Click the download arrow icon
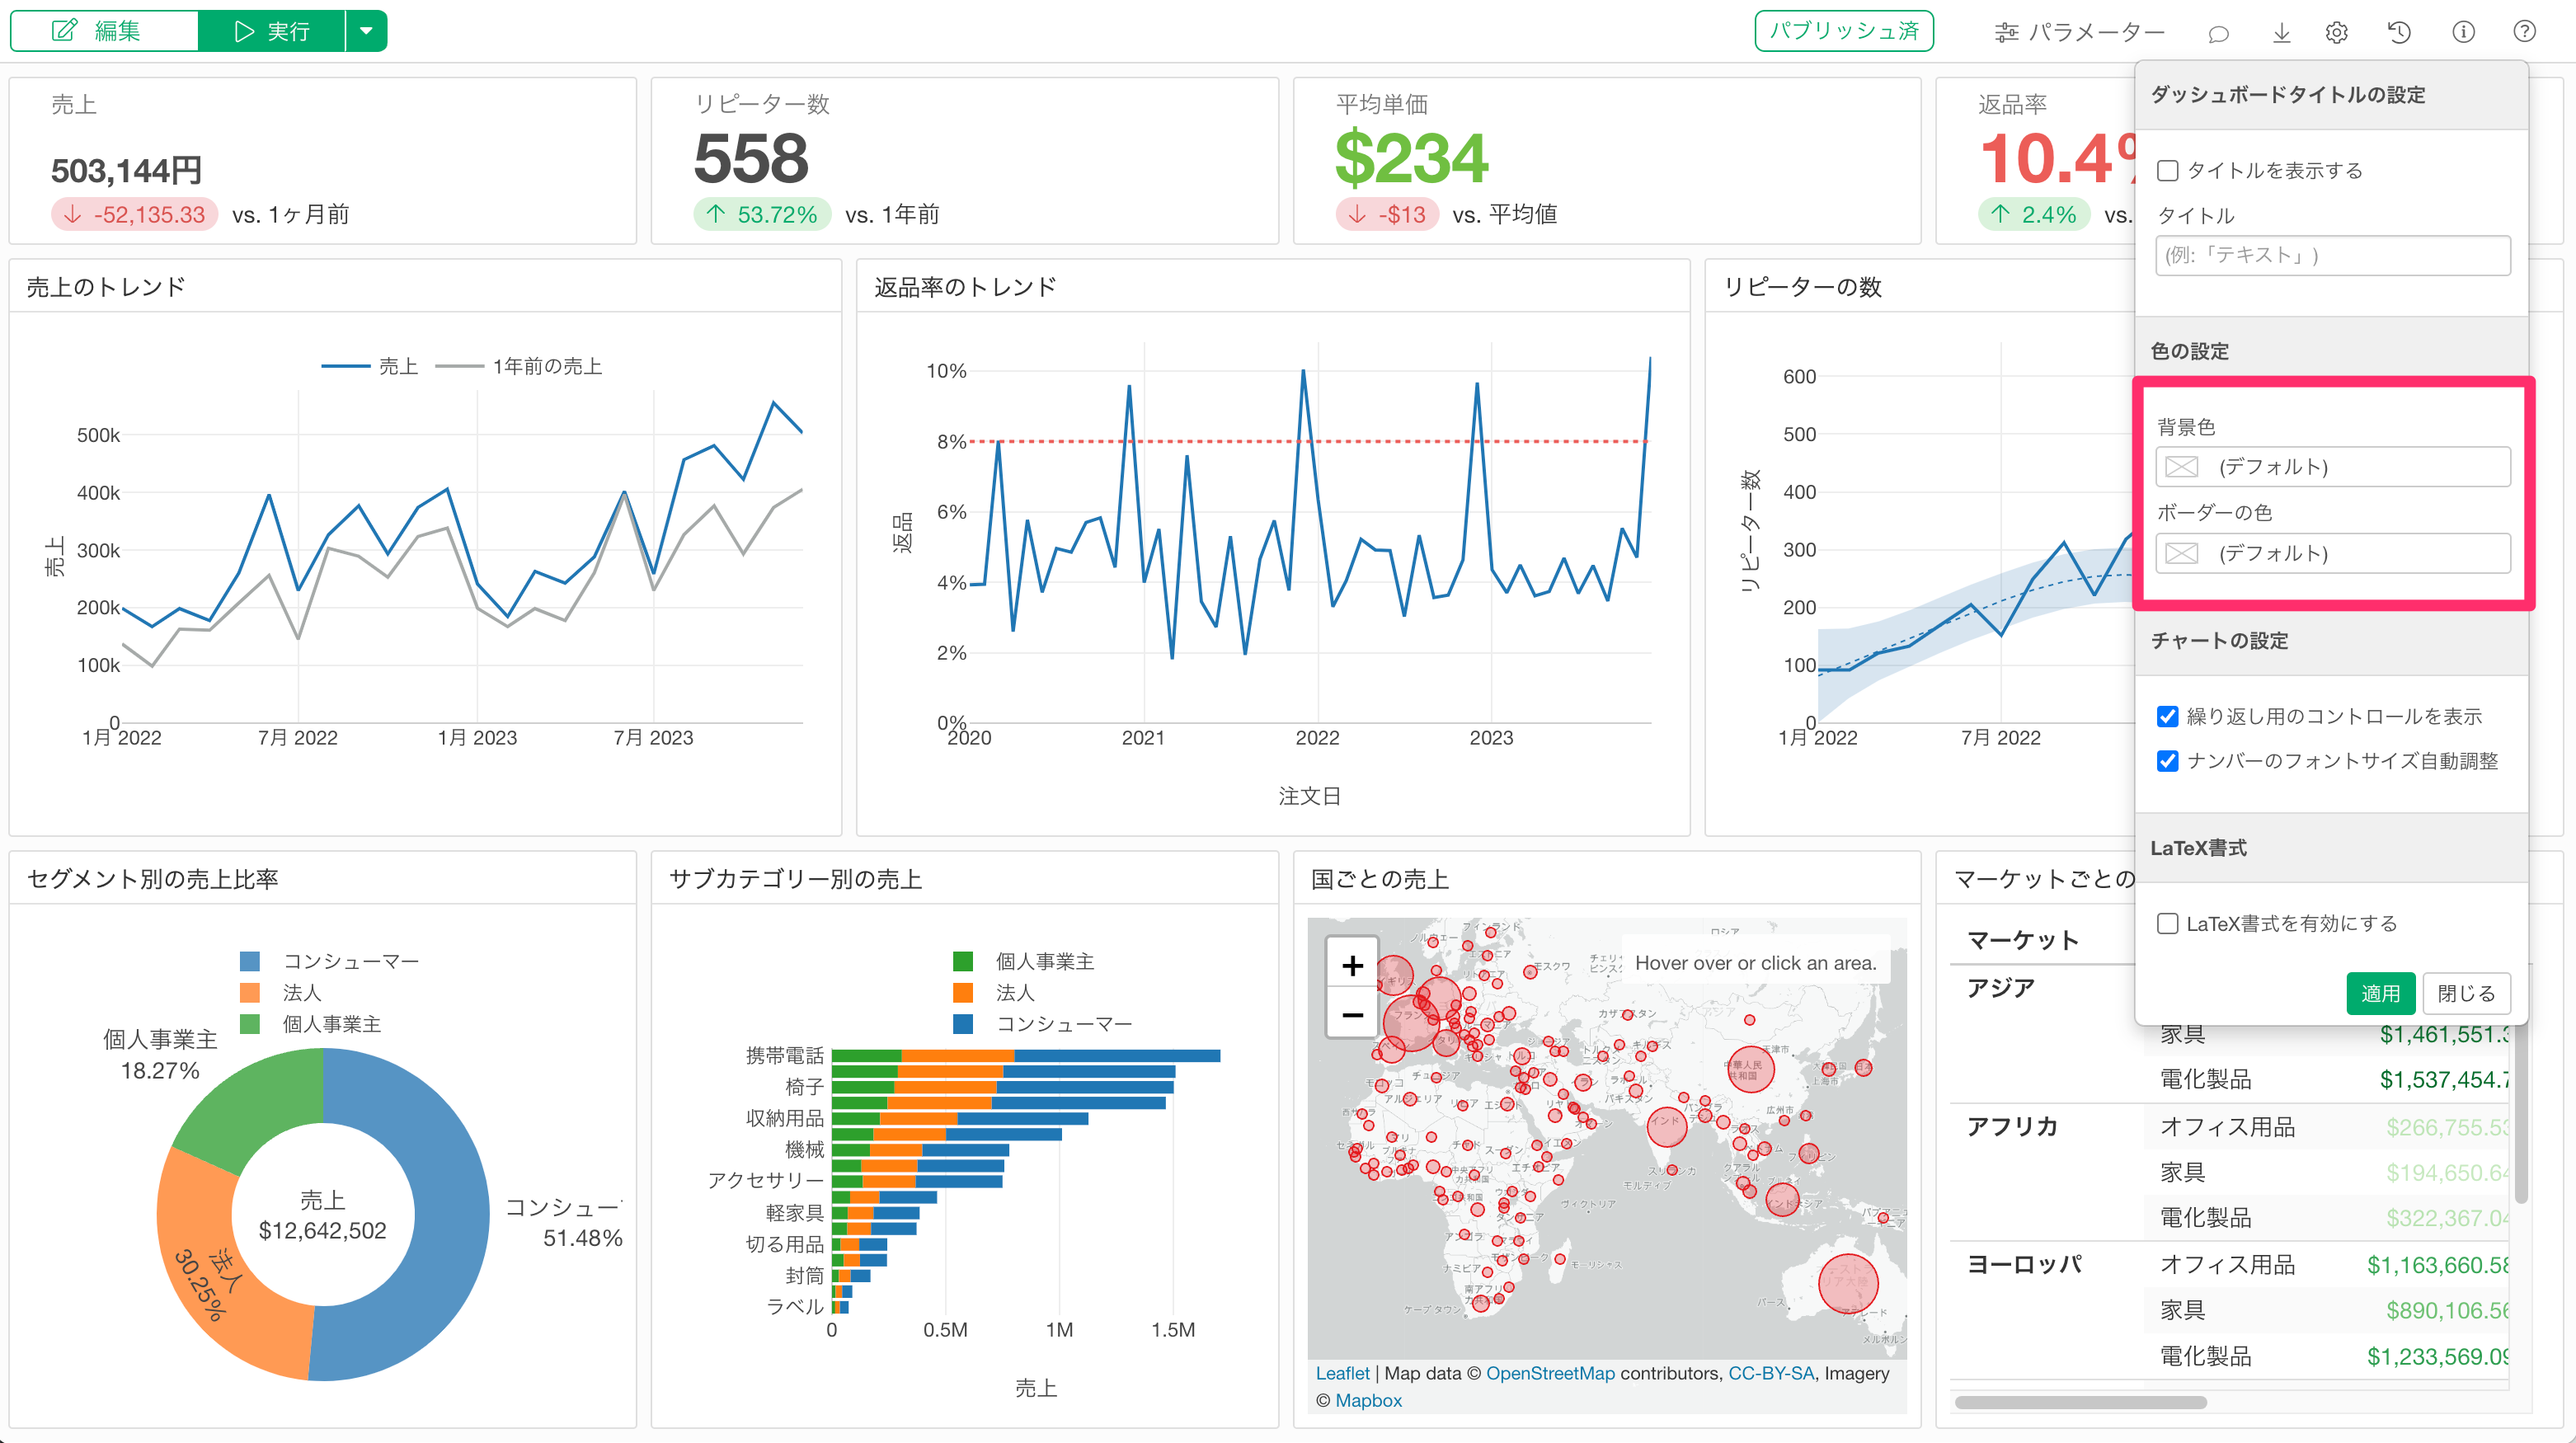 click(x=2281, y=33)
